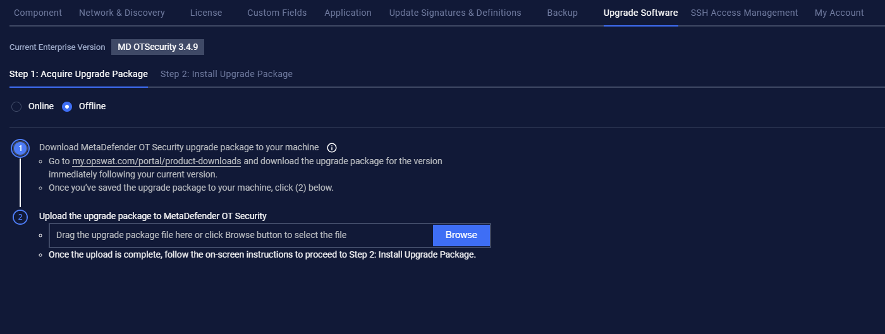The height and width of the screenshot is (334, 885).
Task: Click 'Upload the upgrade package to MetaDefender OT Security'
Action: (x=153, y=216)
